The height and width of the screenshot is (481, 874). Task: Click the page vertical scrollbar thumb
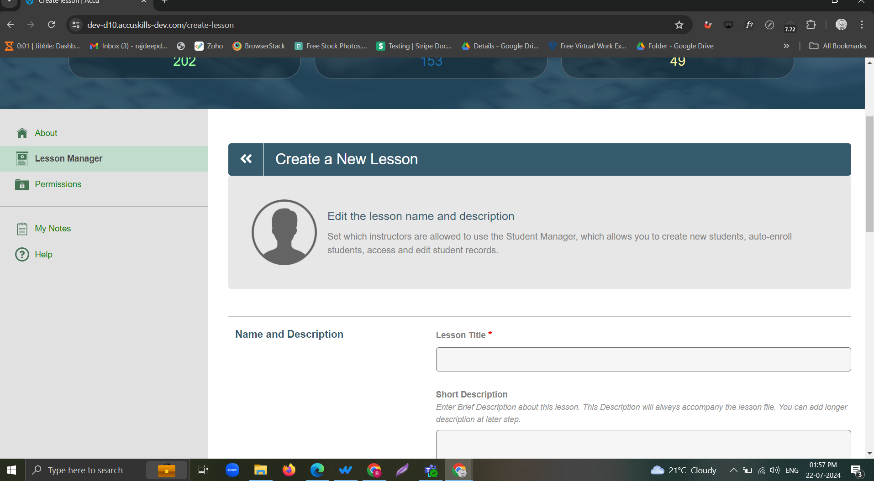pyautogui.click(x=869, y=173)
